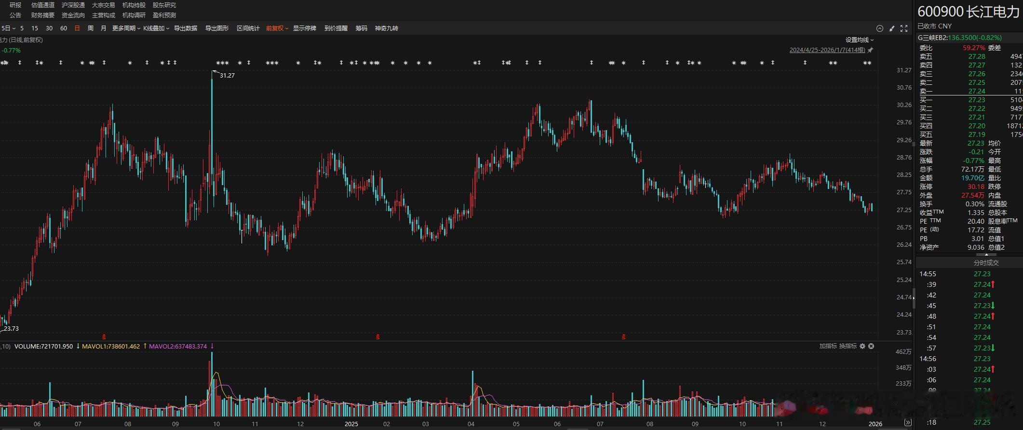
Task: Close the volume indicator panel
Action: [871, 346]
